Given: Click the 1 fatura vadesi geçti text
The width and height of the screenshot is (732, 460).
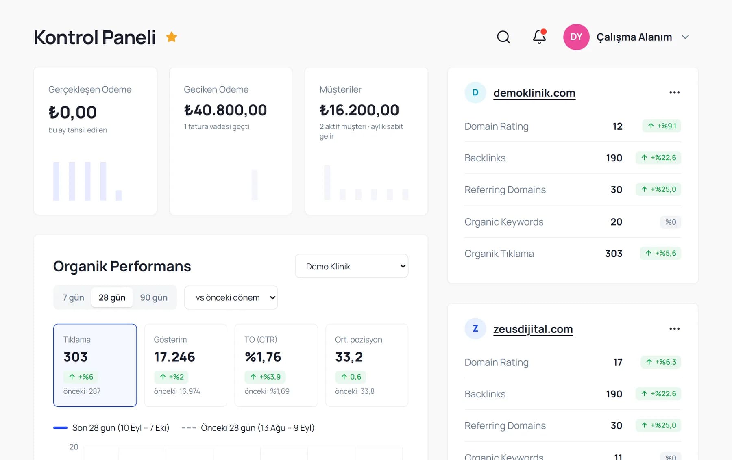Looking at the screenshot, I should [x=216, y=126].
